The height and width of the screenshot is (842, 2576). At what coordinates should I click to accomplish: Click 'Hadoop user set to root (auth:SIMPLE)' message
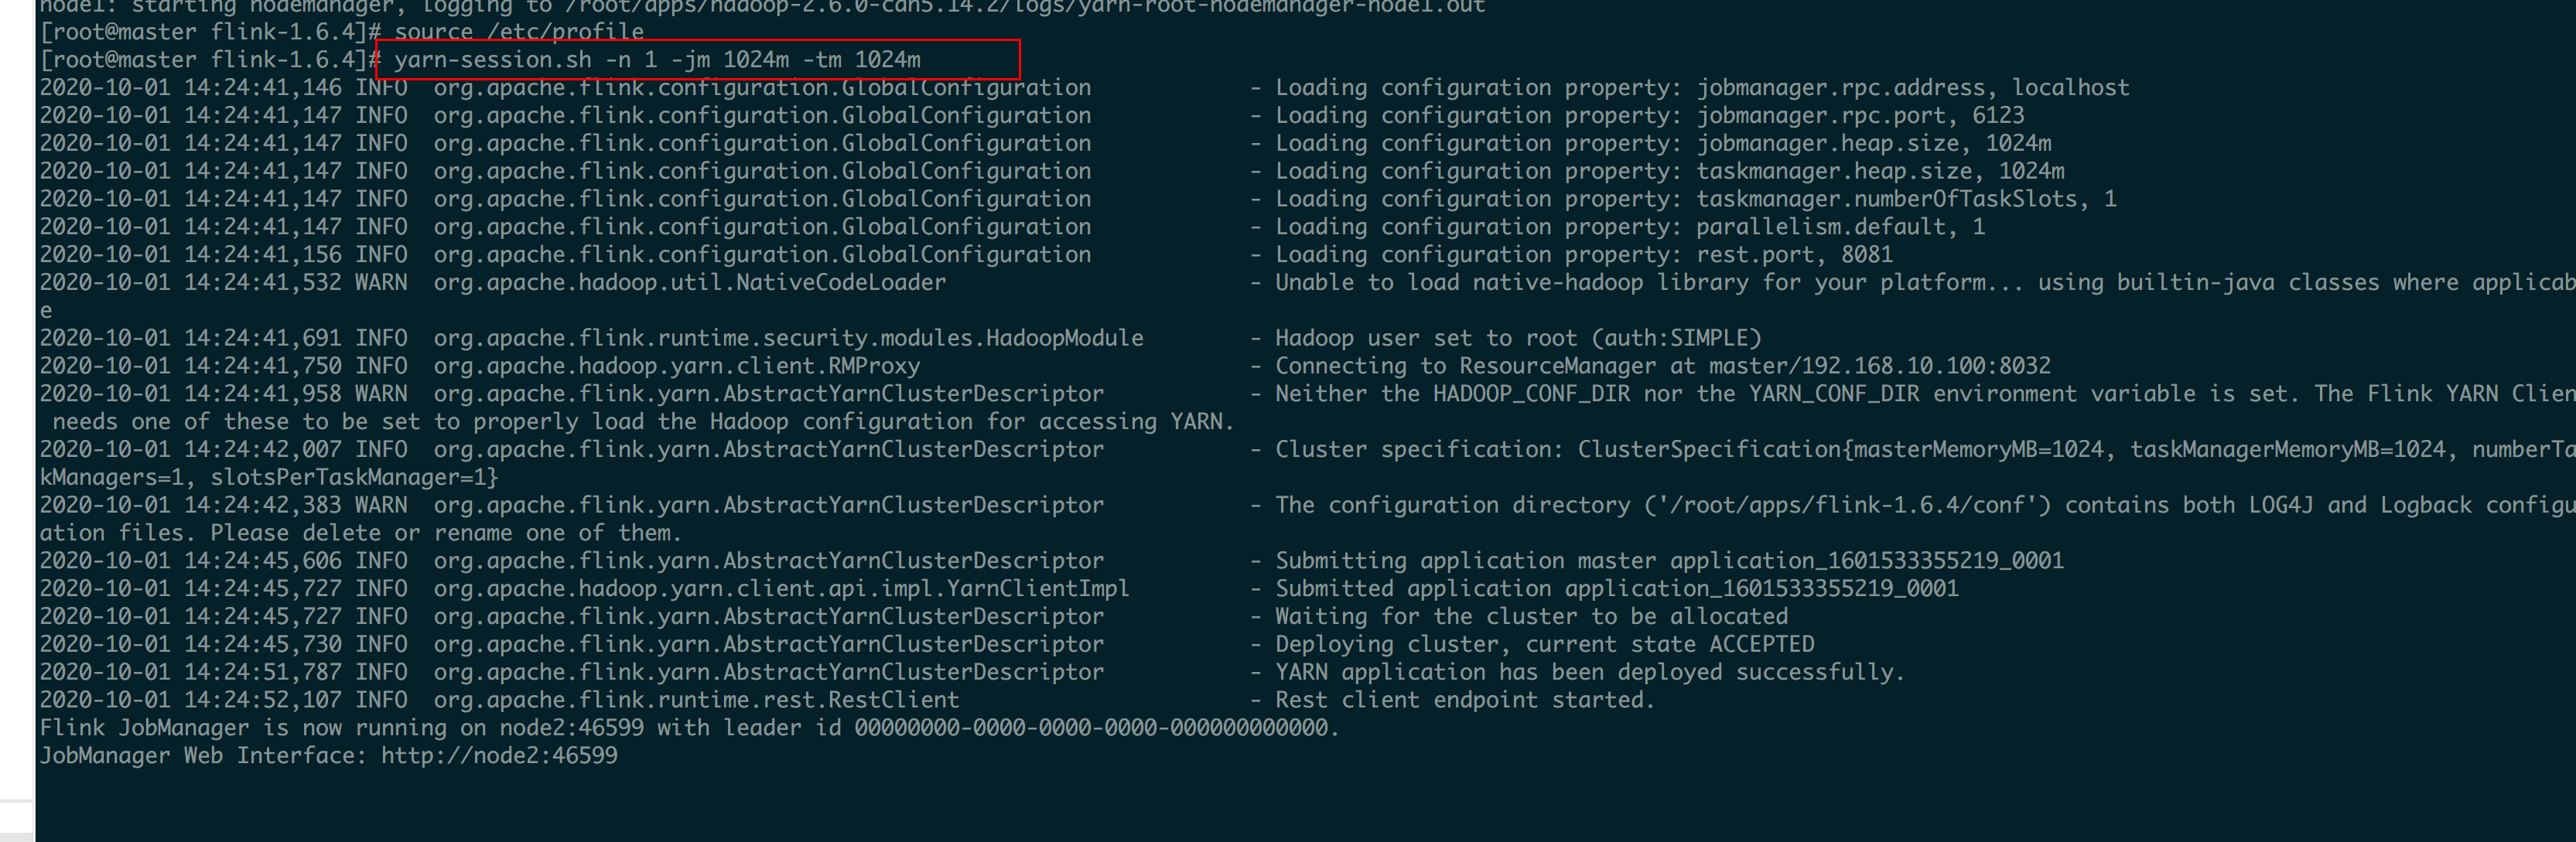1518,339
